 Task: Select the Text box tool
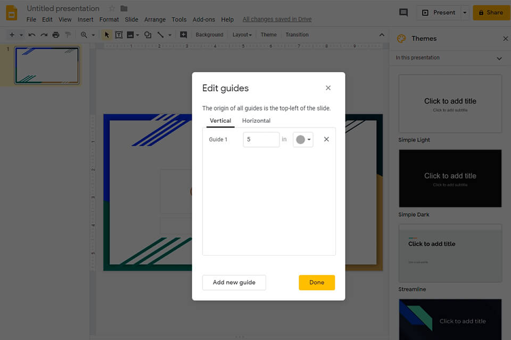[119, 35]
